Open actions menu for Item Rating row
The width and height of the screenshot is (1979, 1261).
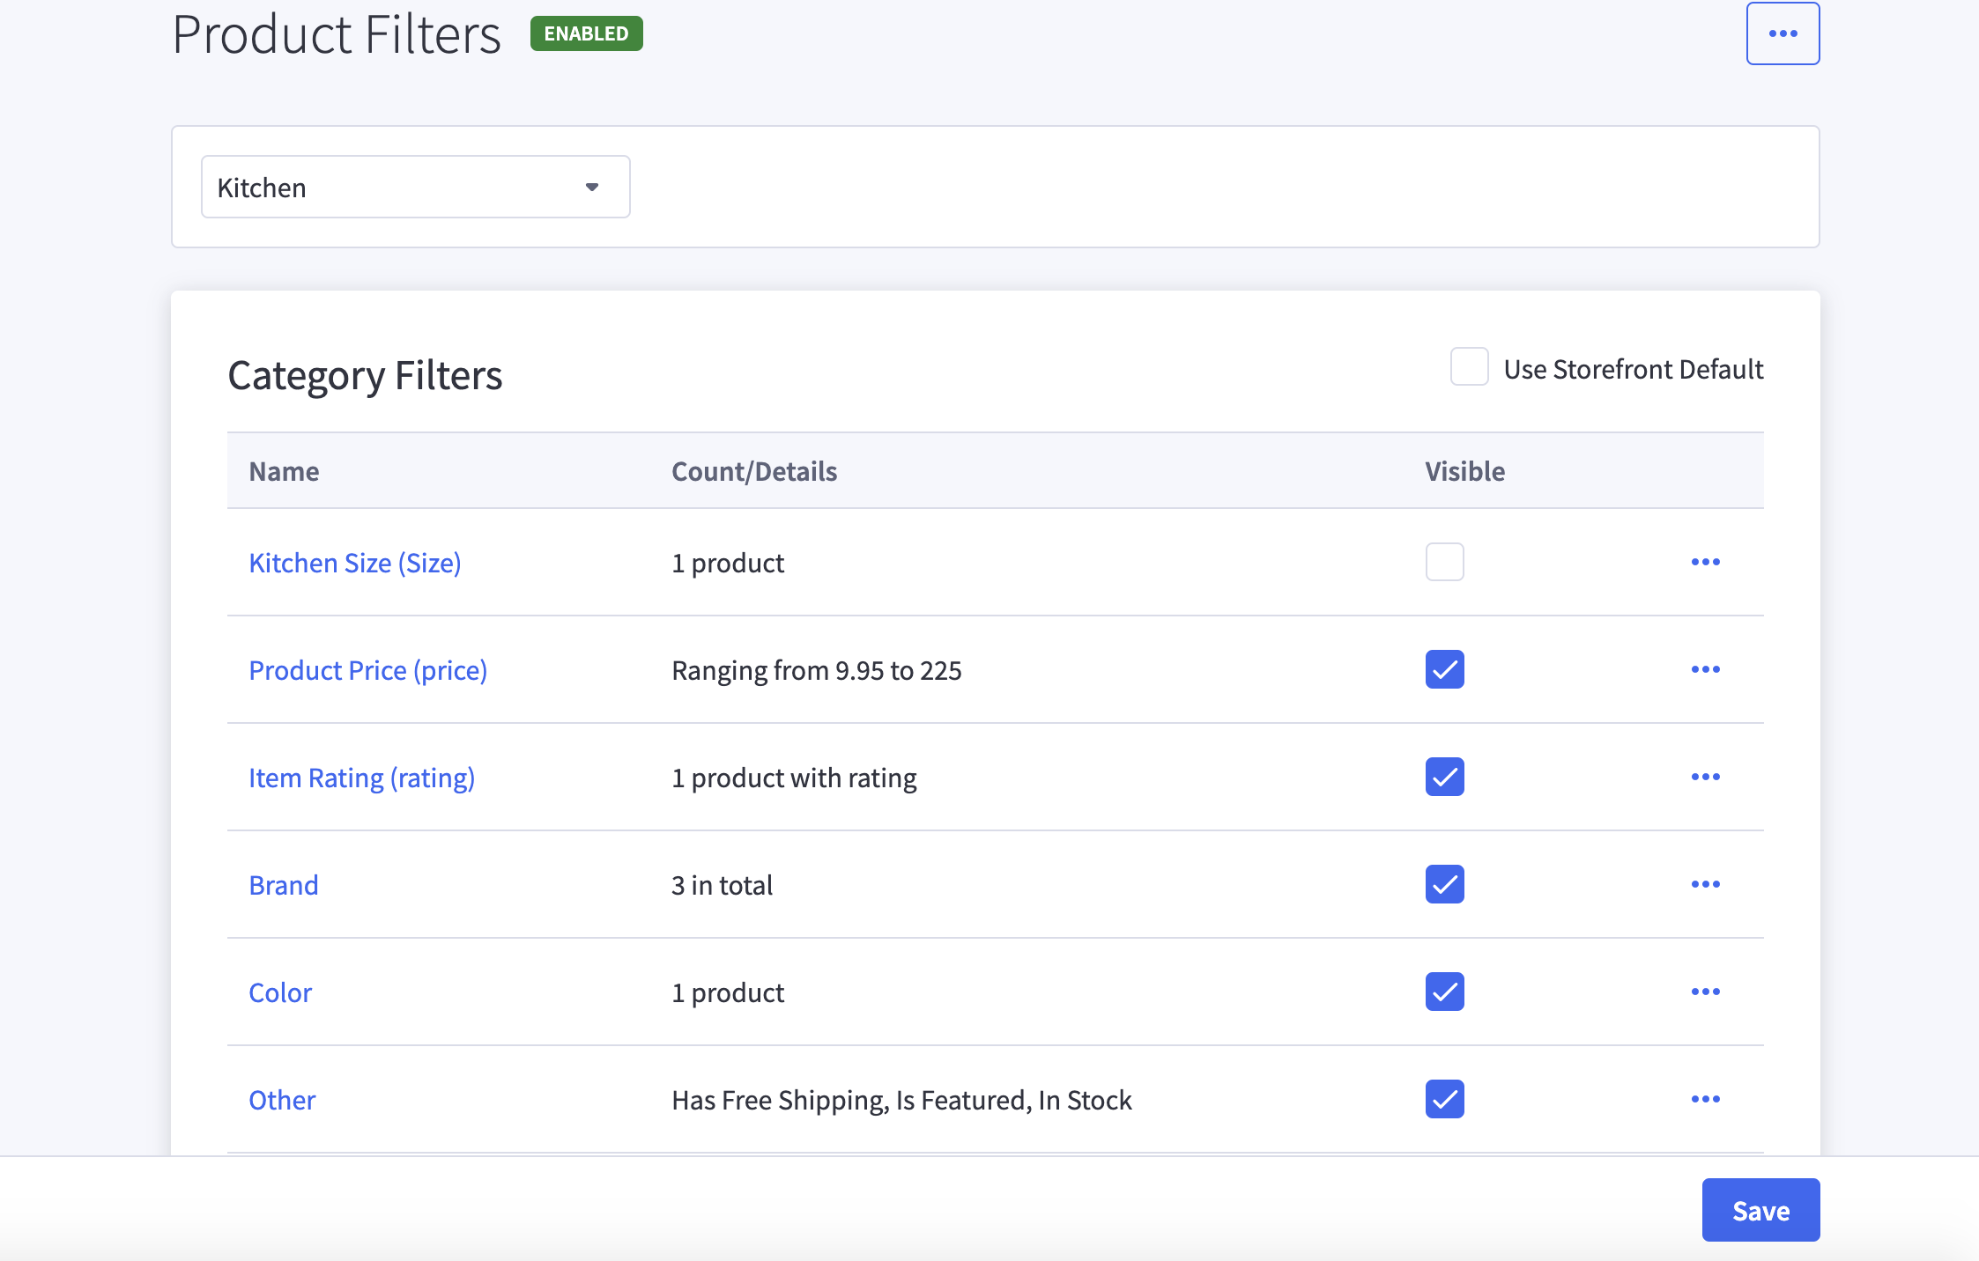1707,777
